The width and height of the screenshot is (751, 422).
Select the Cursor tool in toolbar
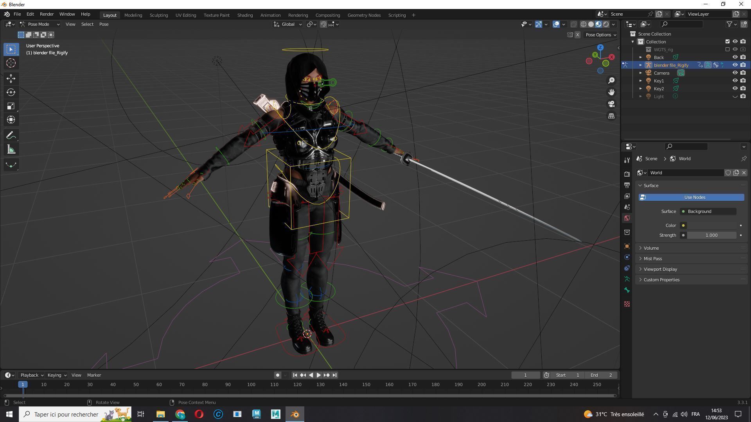click(x=11, y=63)
